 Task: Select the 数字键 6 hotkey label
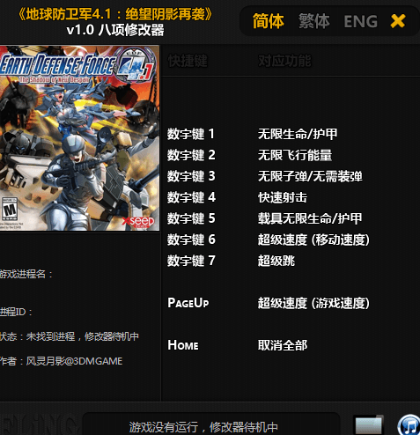(x=191, y=240)
